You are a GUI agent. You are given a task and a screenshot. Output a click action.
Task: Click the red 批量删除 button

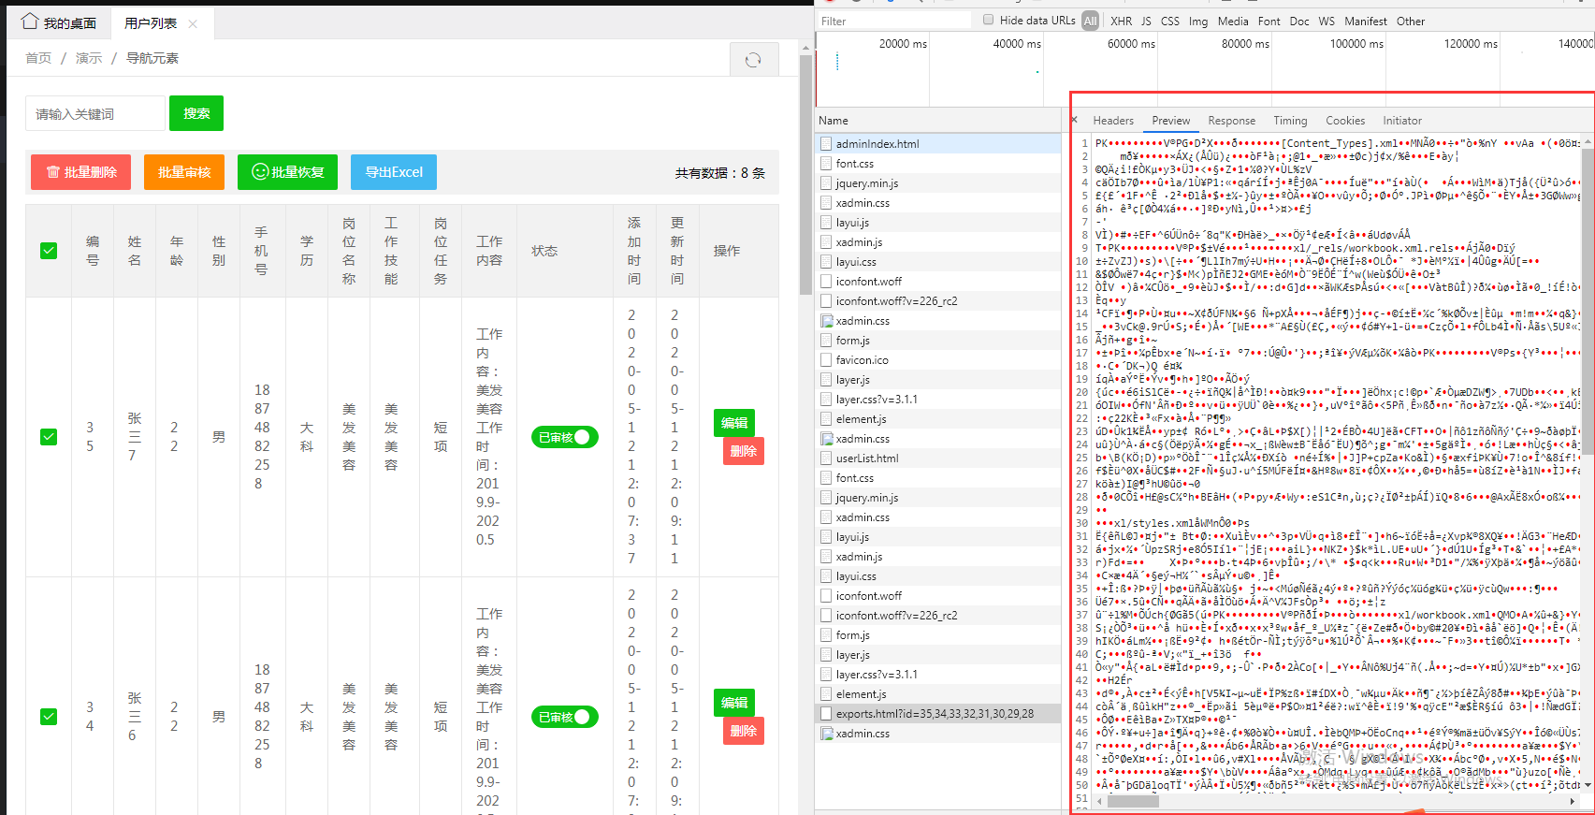[x=80, y=172]
